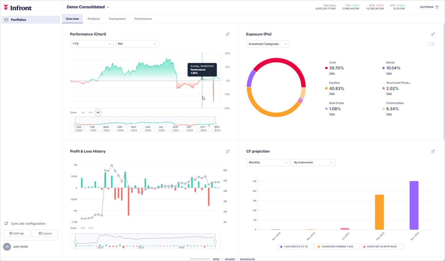The image size is (445, 261).
Task: Open the Investment Categories dropdown
Action: click(268, 44)
